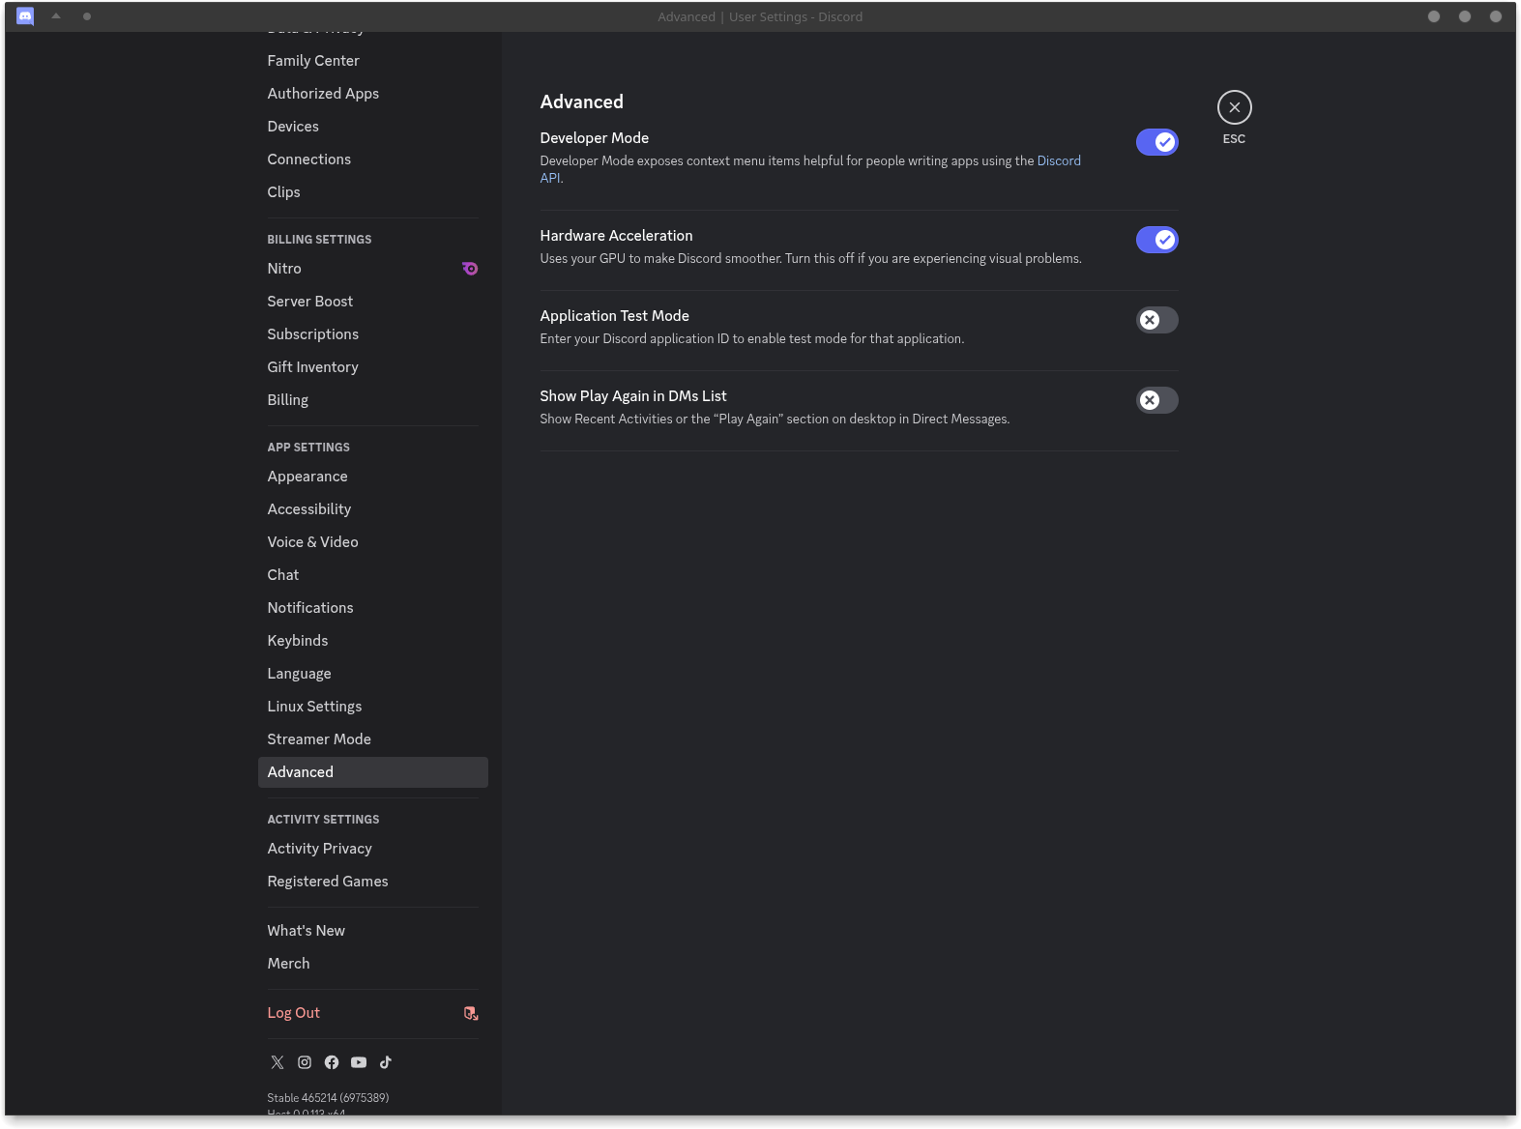Open the Authorized Apps page
The width and height of the screenshot is (1521, 1129).
pos(323,94)
